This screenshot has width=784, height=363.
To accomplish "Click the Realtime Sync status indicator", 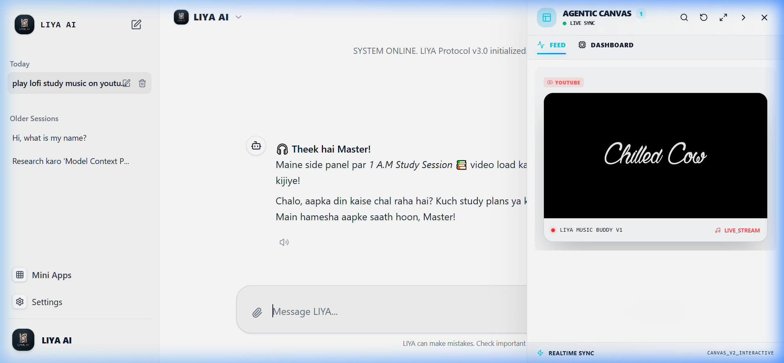I will coord(566,353).
